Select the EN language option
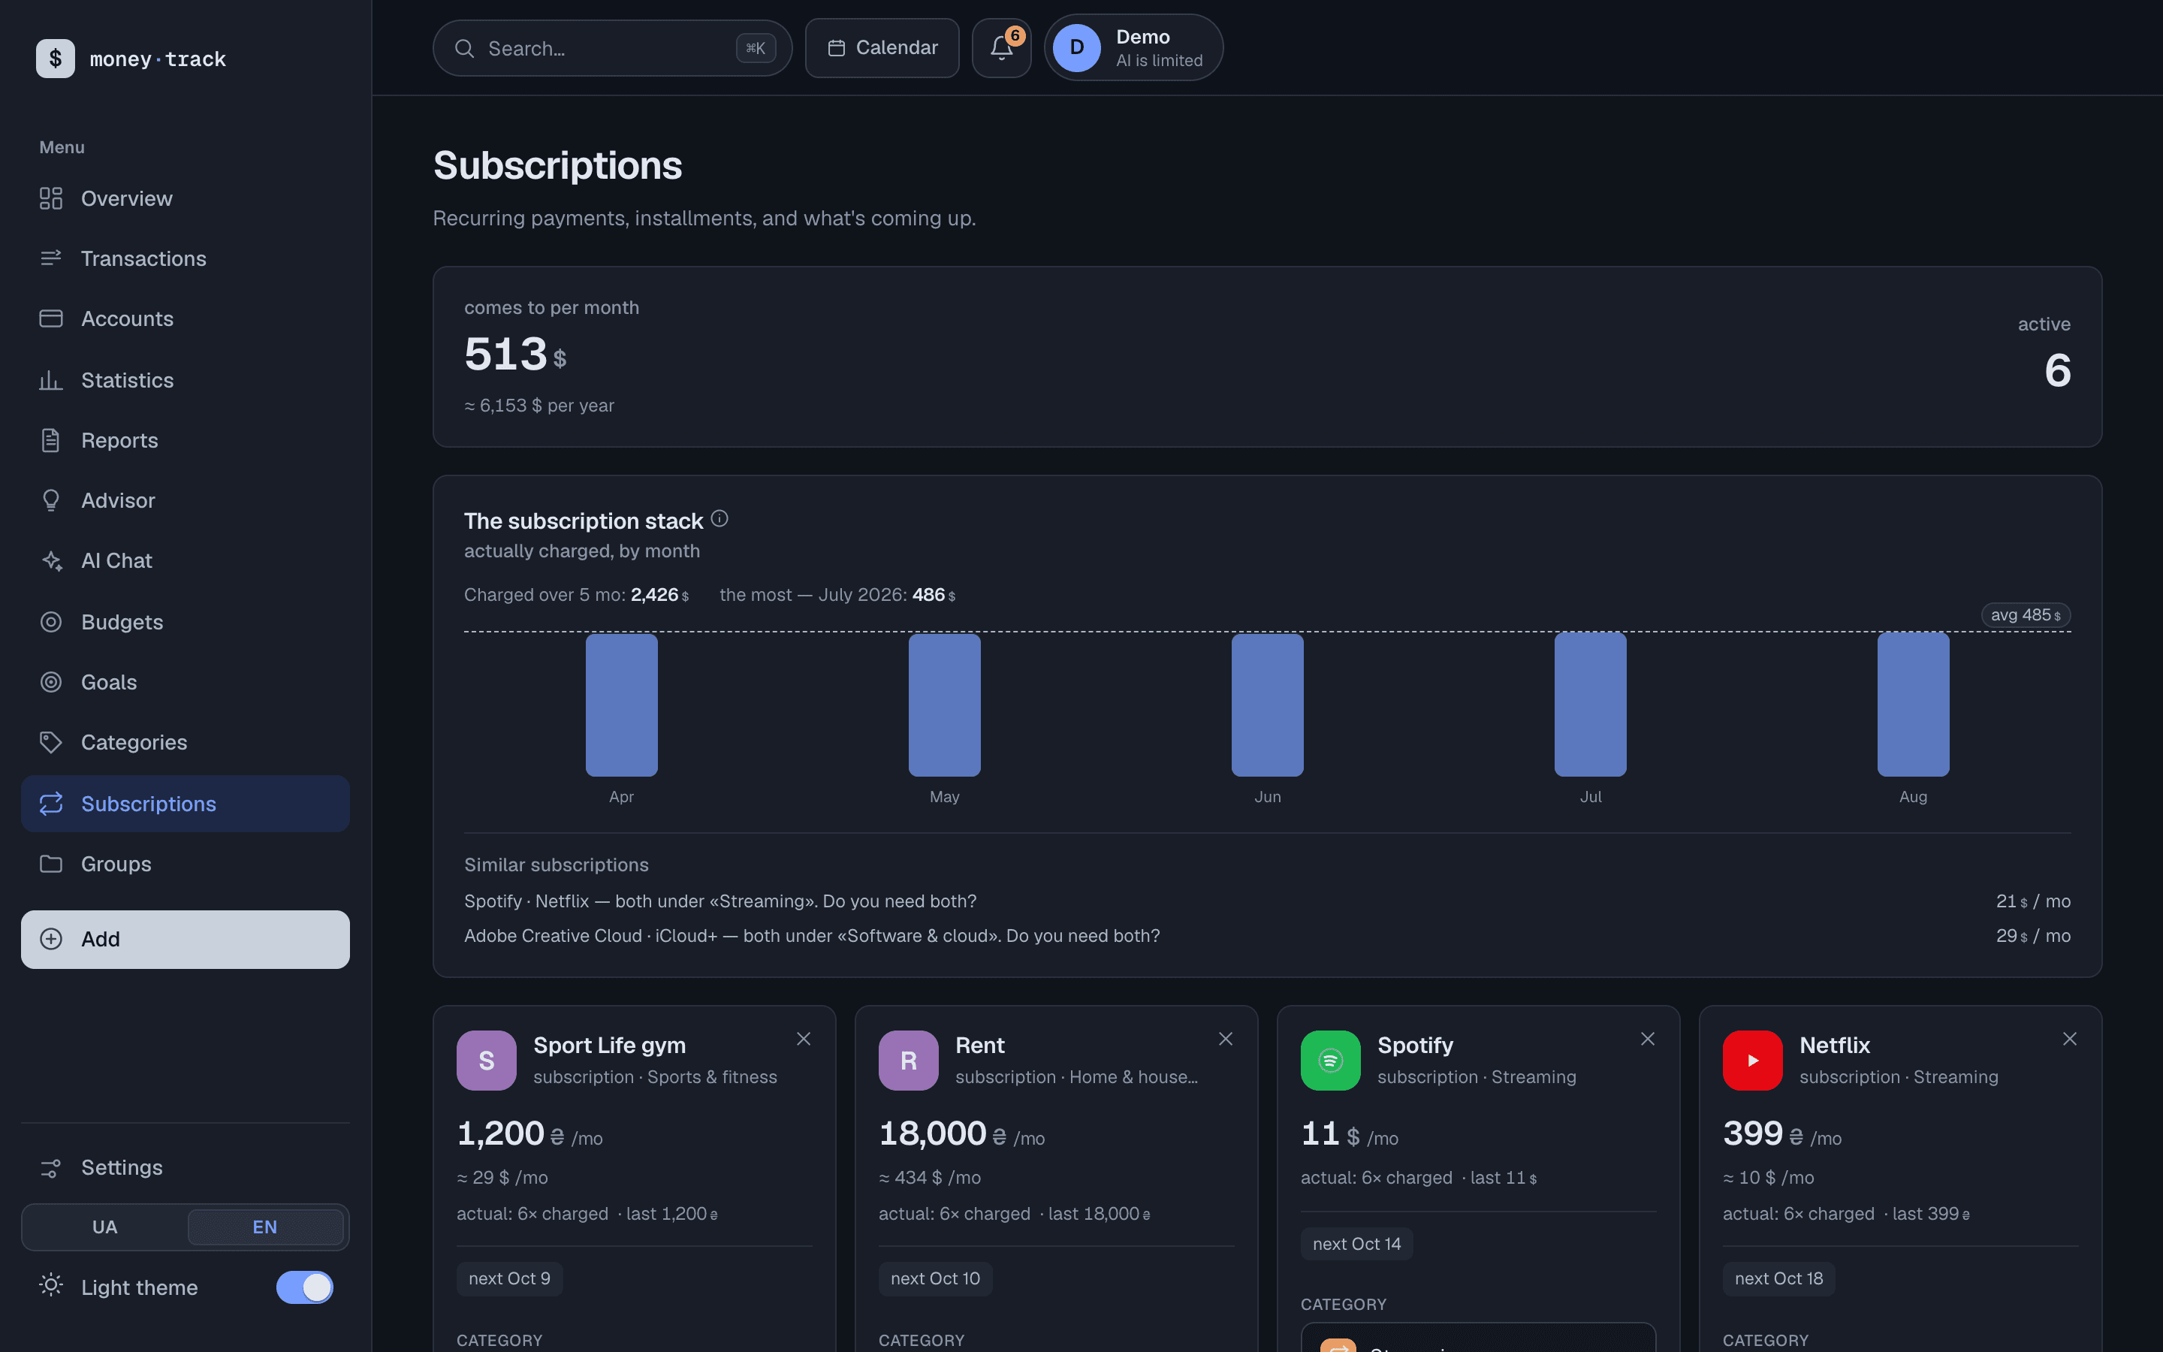 [264, 1227]
